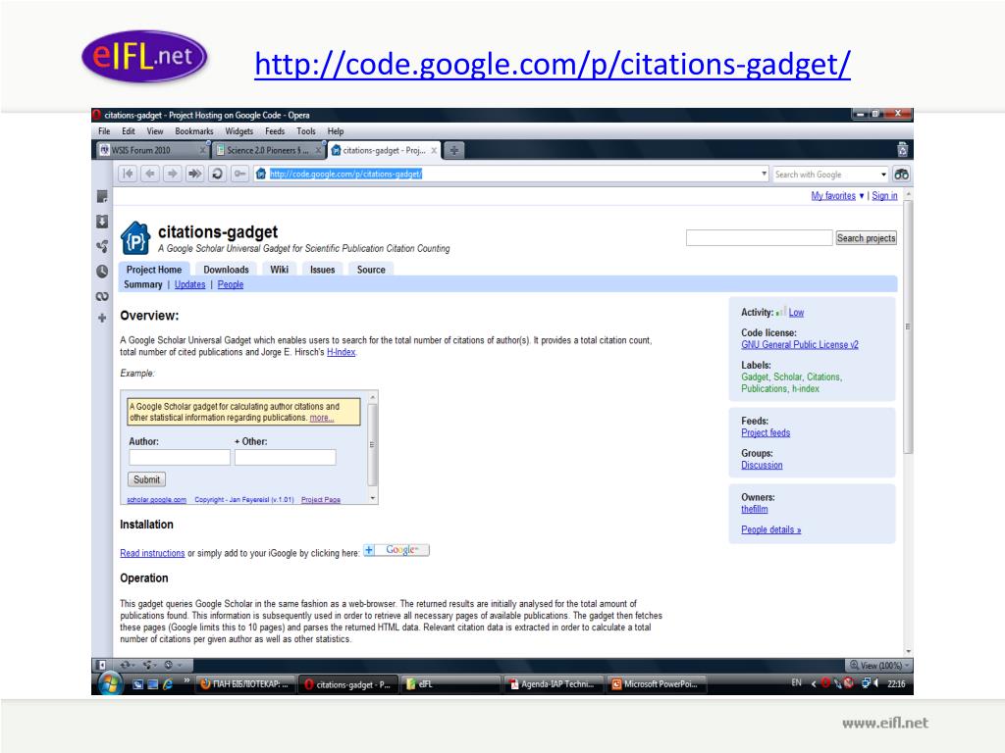
Task: Expand the My favorites dropdown arrow
Action: (862, 196)
